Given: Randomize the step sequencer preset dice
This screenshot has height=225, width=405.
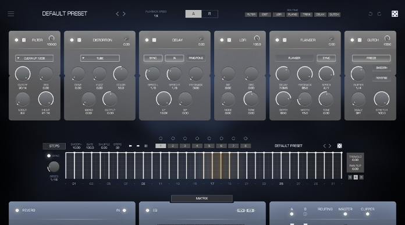Looking at the screenshot, I should (339, 146).
